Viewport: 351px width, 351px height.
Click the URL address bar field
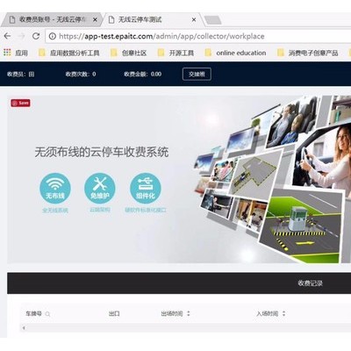pos(198,36)
